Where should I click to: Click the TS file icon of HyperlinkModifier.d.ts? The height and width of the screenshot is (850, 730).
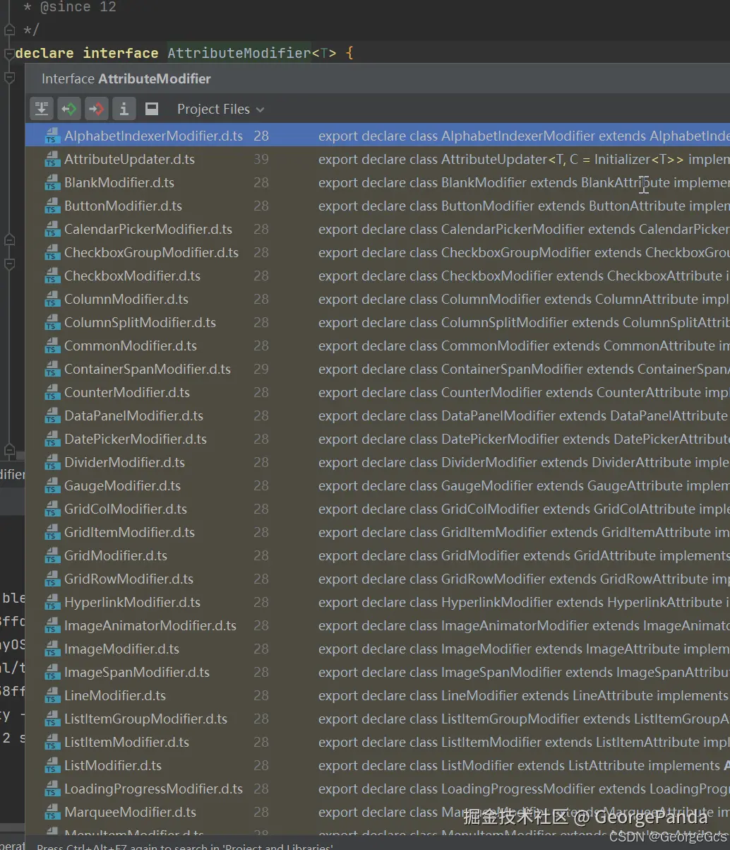tap(52, 603)
